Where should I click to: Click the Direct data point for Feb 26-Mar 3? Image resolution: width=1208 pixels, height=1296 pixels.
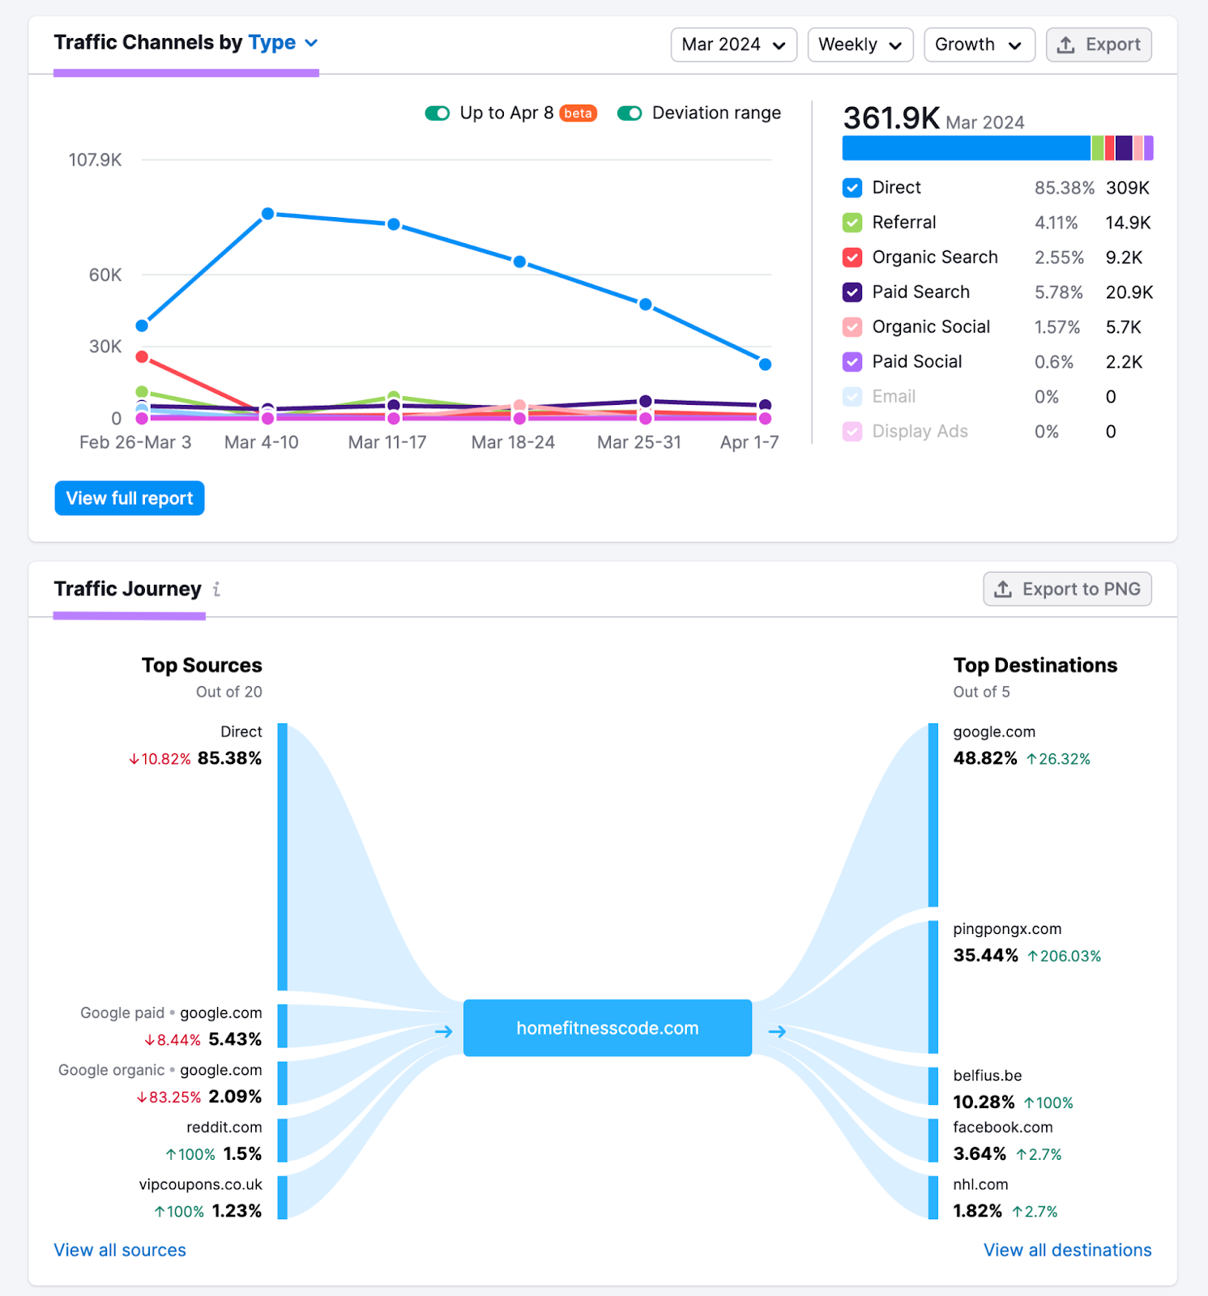coord(142,326)
